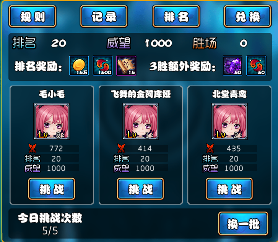Click the purple crystal 50 bonus icon
The height and width of the screenshot is (242, 278).
click(232, 66)
